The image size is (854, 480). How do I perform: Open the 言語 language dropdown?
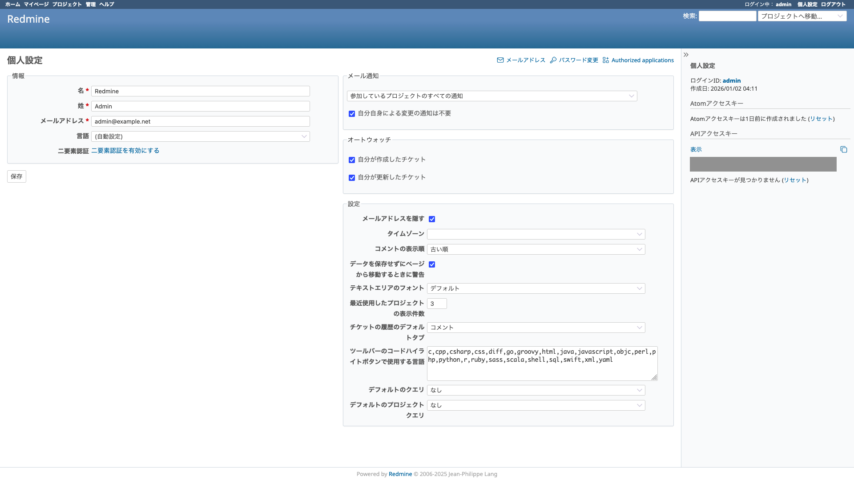(x=200, y=136)
